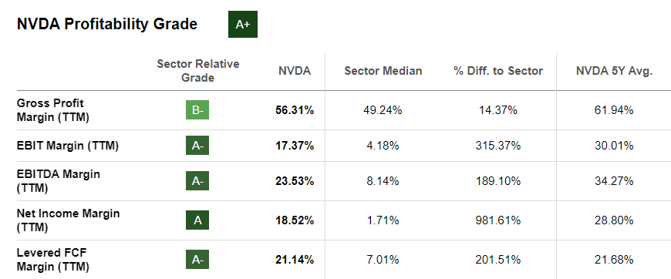Click the NVDA Profitability Grade heading
The height and width of the screenshot is (279, 671).
tap(107, 25)
